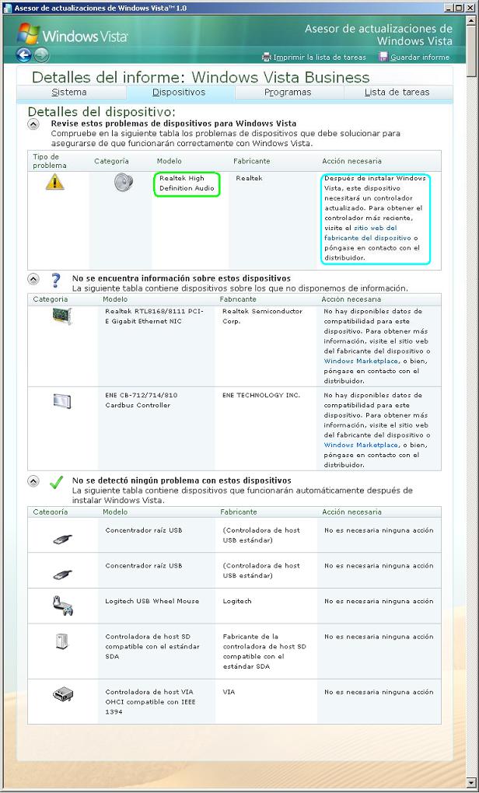Click the Detalles del dispositivo heading

101,112
